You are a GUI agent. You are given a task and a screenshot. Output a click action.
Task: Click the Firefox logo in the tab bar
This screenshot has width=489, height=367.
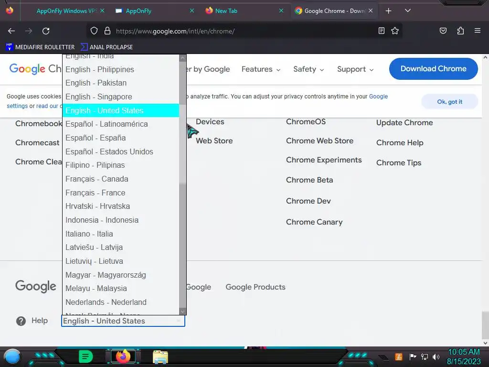click(x=10, y=11)
